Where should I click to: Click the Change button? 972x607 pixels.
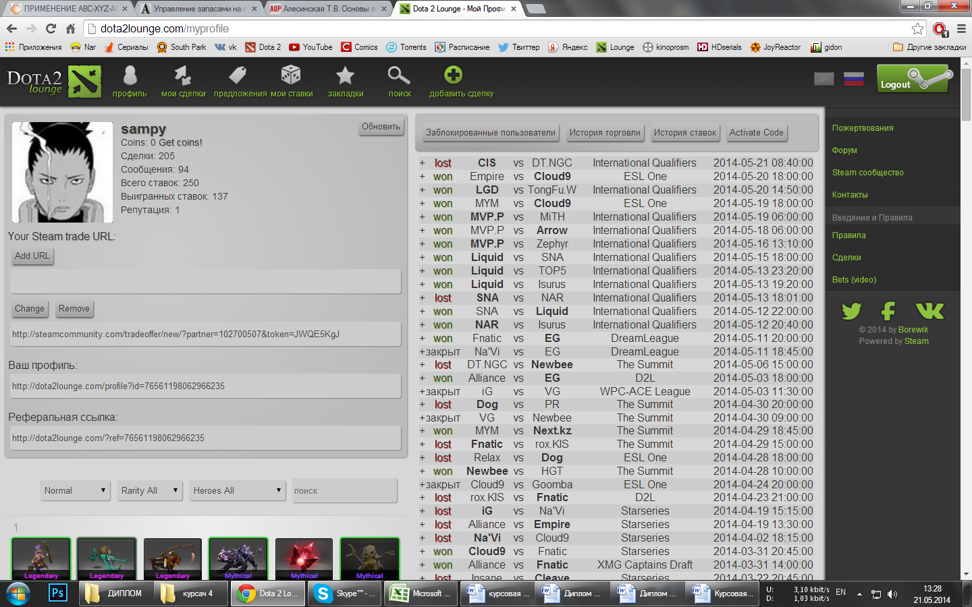pos(30,309)
